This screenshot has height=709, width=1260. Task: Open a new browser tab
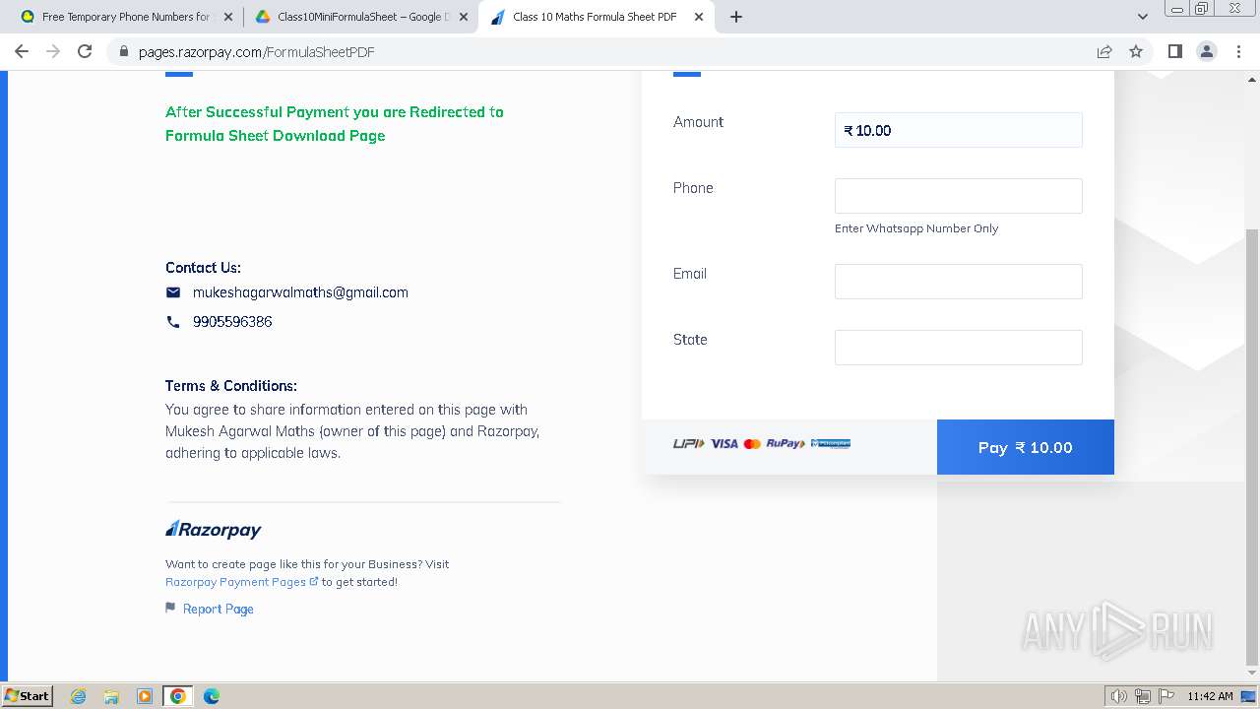(736, 17)
